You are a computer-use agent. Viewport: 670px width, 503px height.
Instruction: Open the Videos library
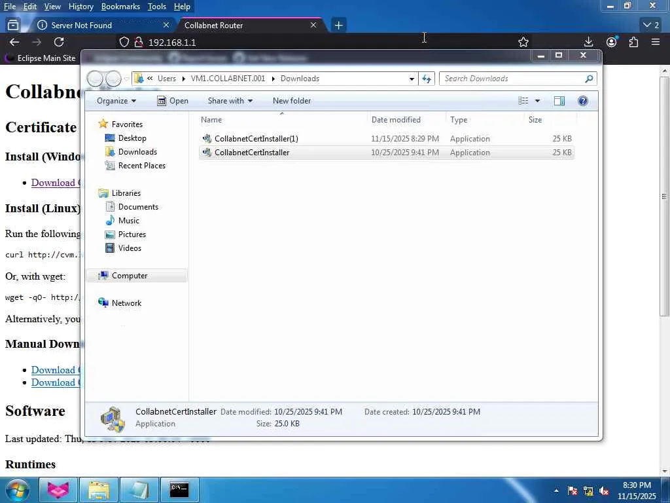click(x=130, y=248)
